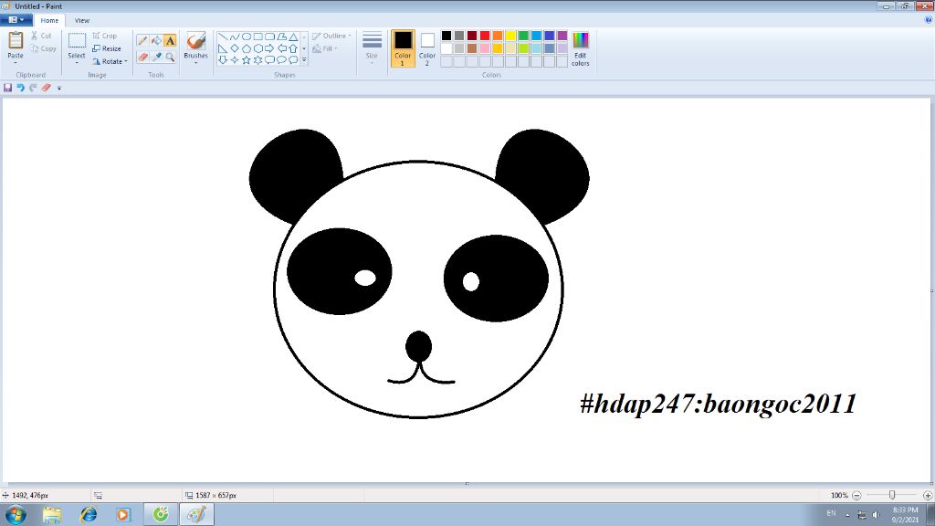935x526 pixels.
Task: Expand the Paste options arrow
Action: pyautogui.click(x=16, y=63)
